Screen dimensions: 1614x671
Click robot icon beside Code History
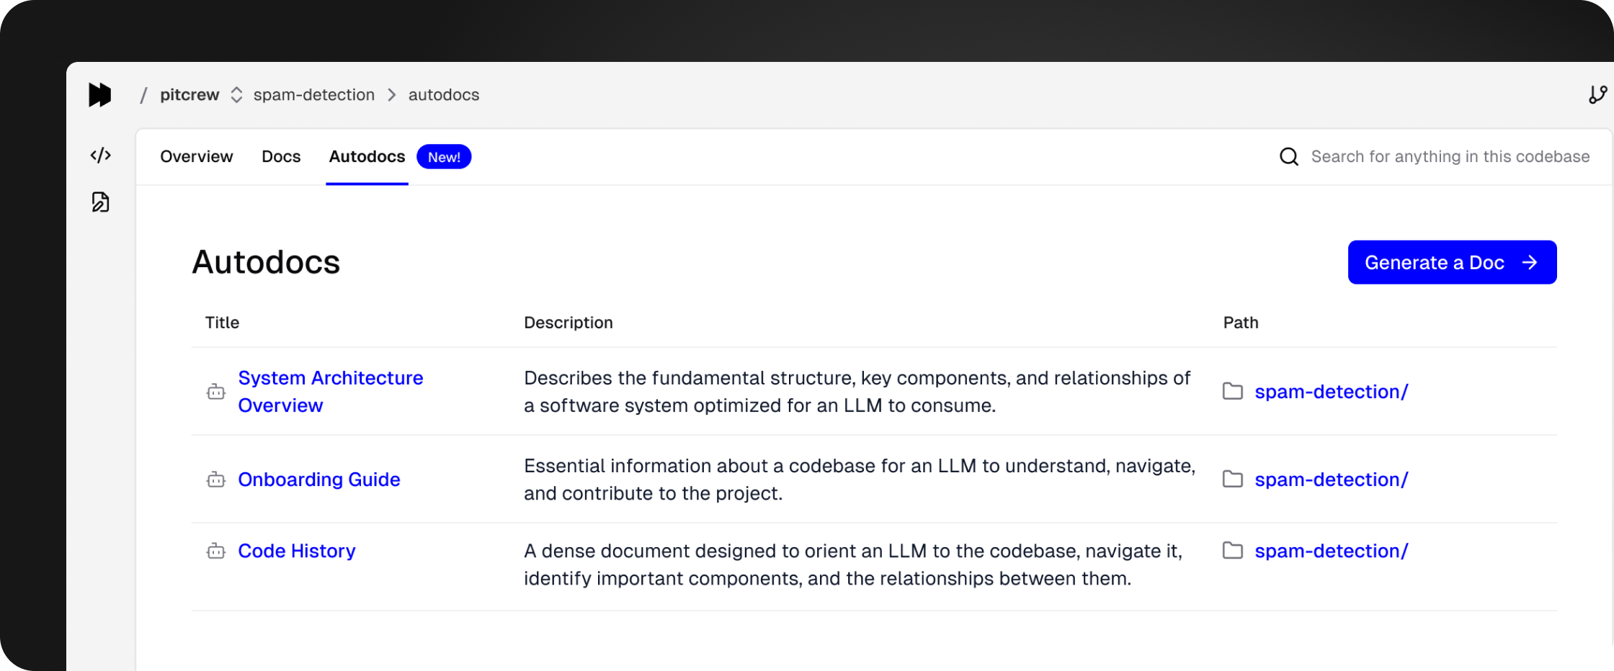(x=215, y=551)
